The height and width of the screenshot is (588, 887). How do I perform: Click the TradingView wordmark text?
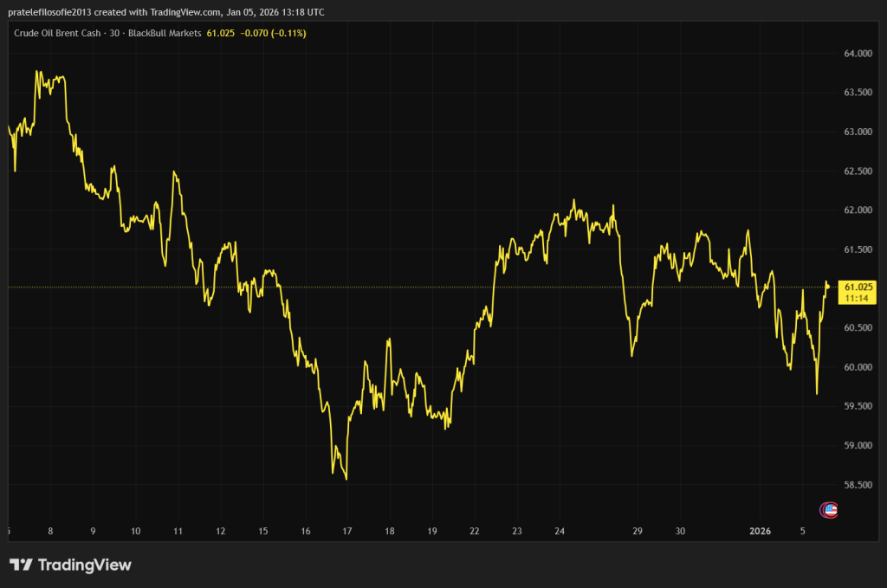click(x=84, y=565)
